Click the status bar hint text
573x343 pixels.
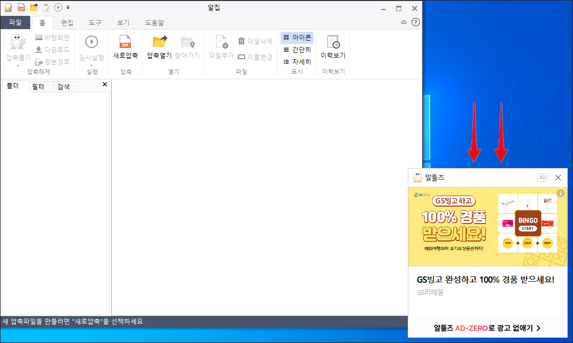(73, 321)
